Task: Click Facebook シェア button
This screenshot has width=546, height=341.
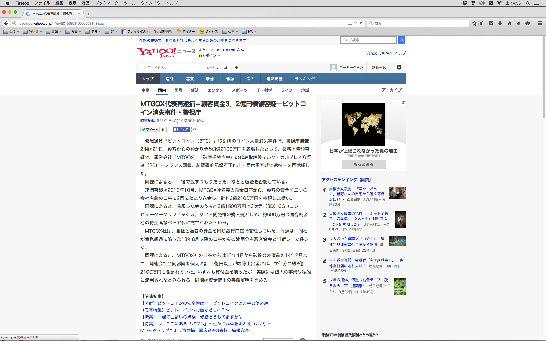Action: click(181, 130)
